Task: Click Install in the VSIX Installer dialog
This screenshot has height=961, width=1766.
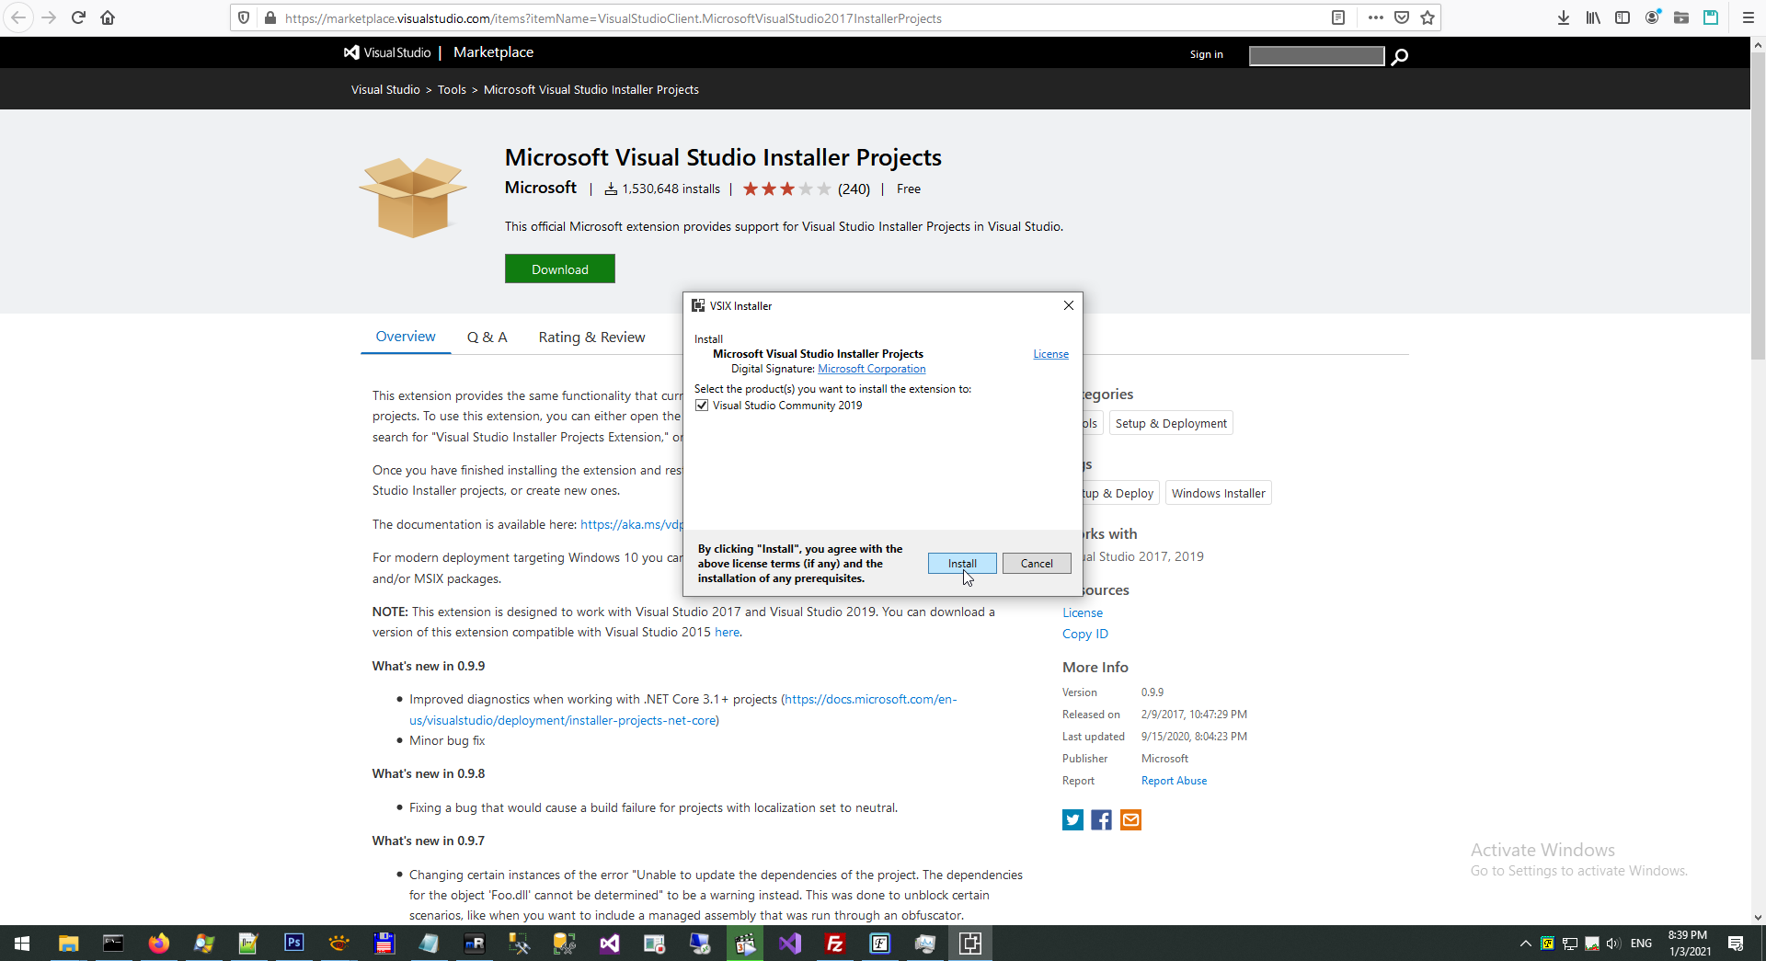Action: coord(962,564)
